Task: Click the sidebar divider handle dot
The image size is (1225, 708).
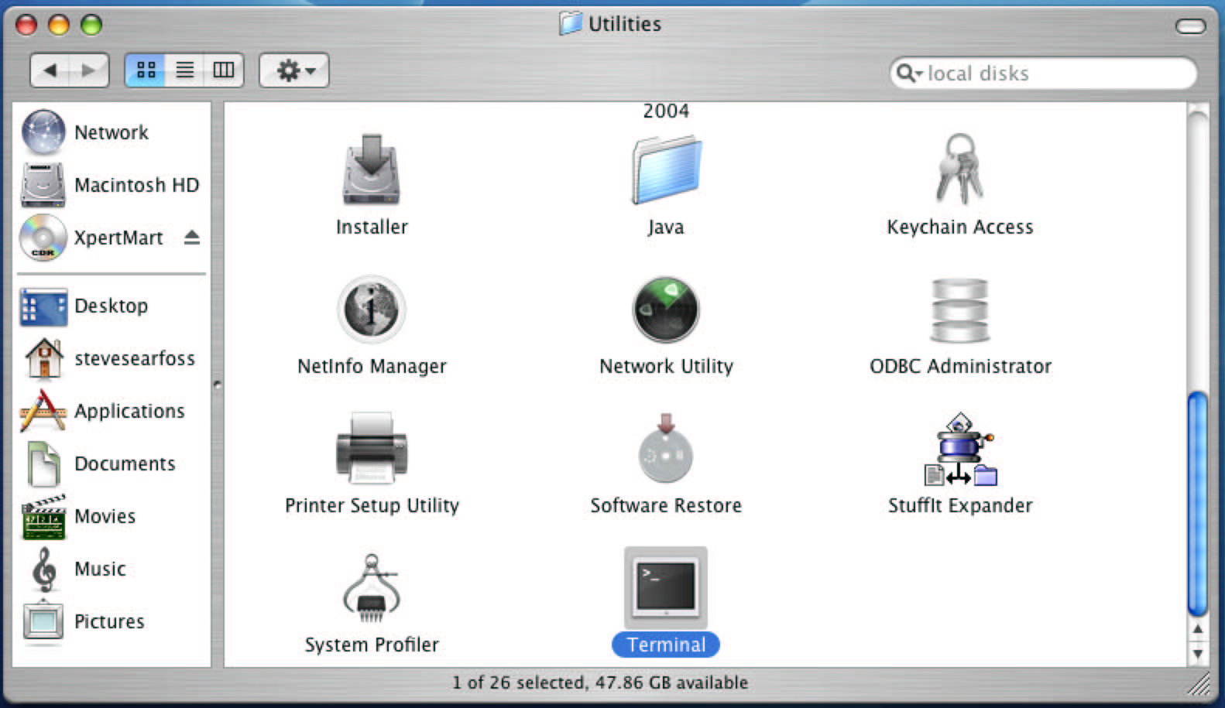Action: pyautogui.click(x=218, y=385)
